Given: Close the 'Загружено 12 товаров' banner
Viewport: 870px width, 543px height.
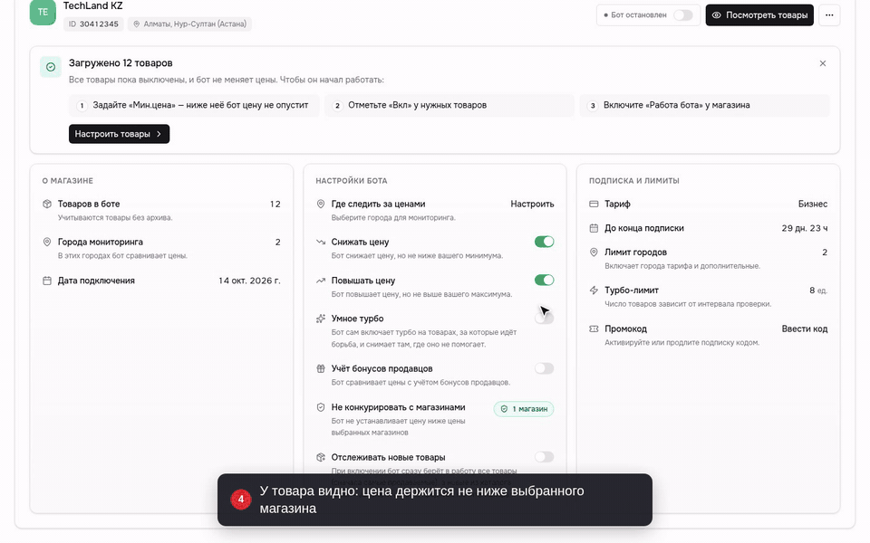Looking at the screenshot, I should pos(822,63).
